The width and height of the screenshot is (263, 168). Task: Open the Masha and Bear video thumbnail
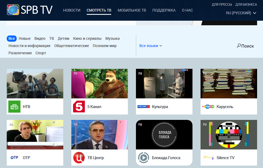[x=100, y=84]
